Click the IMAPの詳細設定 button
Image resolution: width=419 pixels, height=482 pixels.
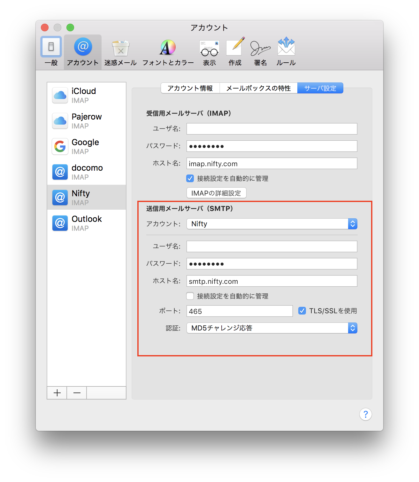(x=216, y=193)
